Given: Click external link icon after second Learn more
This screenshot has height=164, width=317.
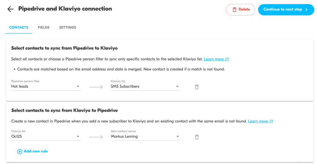Looking at the screenshot, I should (271, 121).
